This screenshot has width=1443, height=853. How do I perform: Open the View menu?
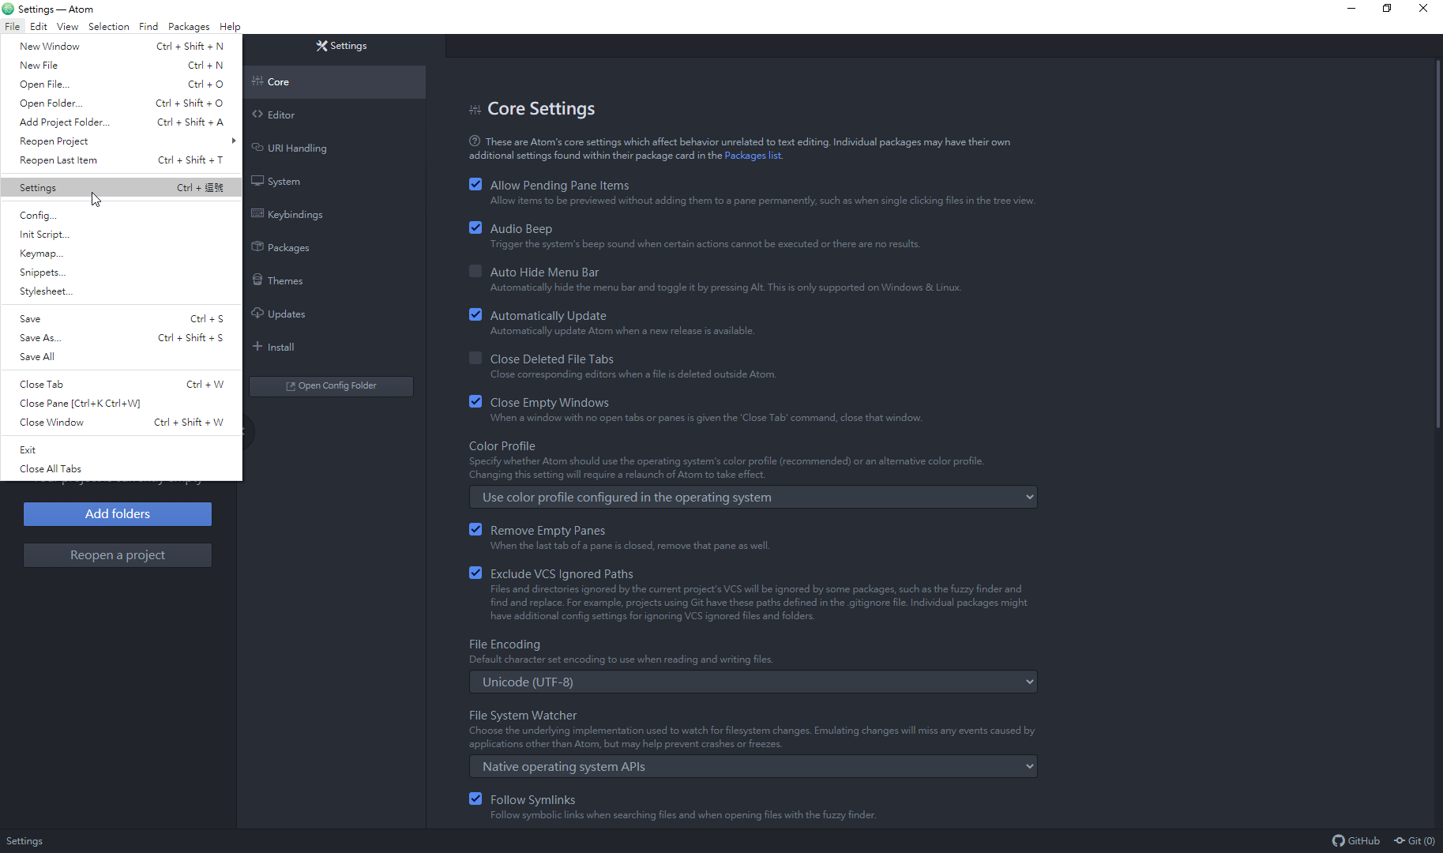coord(67,26)
